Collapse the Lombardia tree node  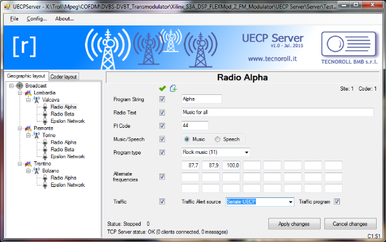[20, 93]
